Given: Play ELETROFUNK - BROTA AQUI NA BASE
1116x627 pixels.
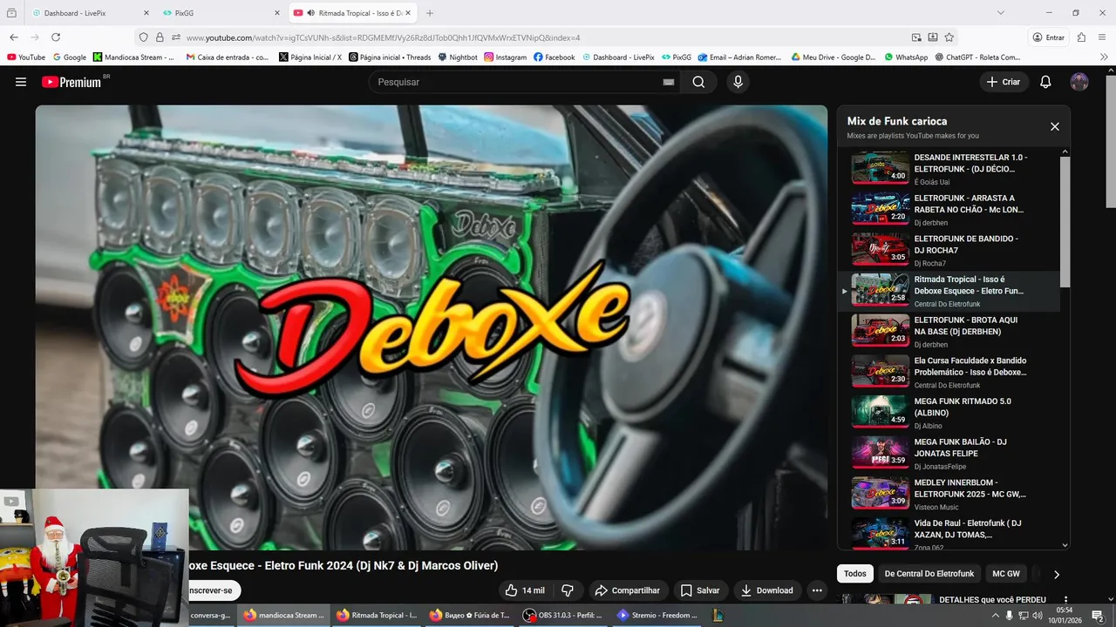Looking at the screenshot, I should [x=950, y=331].
